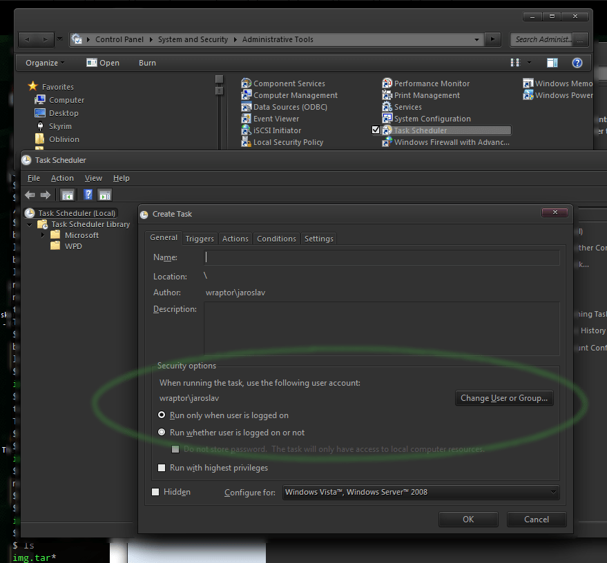Open Configure for dropdown
Screen dimensions: 607x563
click(421, 492)
